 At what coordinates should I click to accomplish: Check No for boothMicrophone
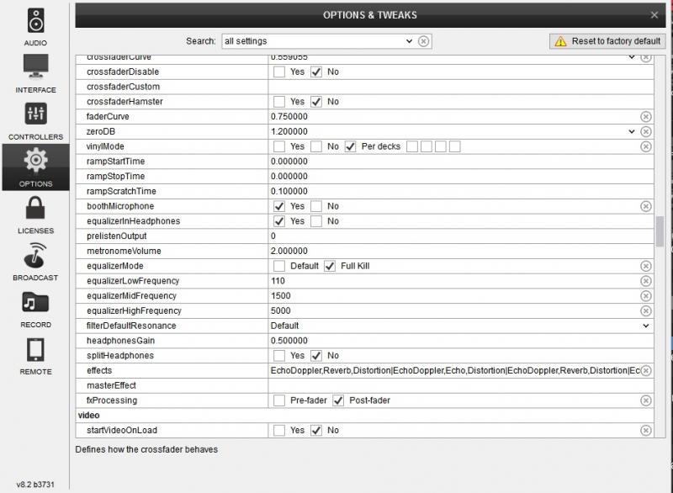click(x=316, y=206)
